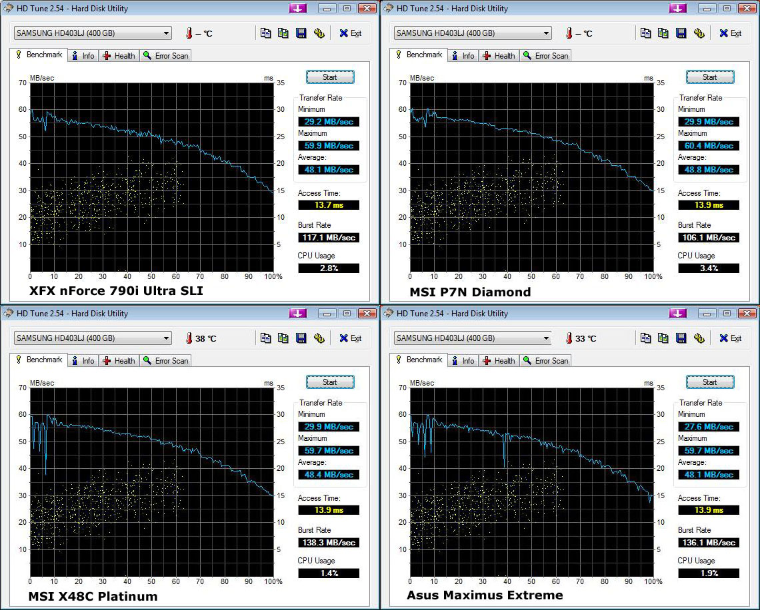760x610 pixels.
Task: Click the 2.8% CPU usage value
Action: click(x=329, y=268)
